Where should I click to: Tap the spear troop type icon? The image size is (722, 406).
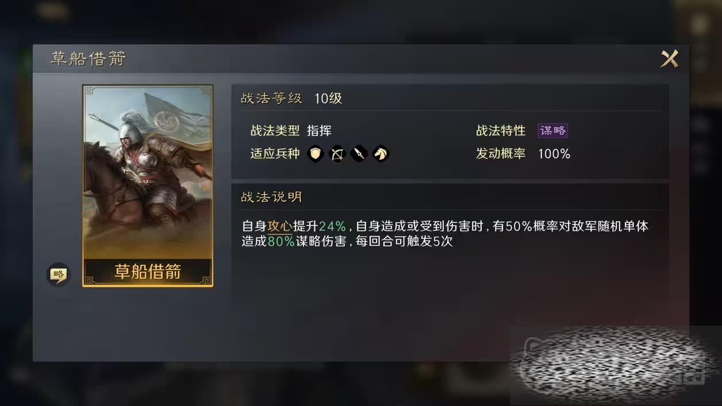point(359,153)
